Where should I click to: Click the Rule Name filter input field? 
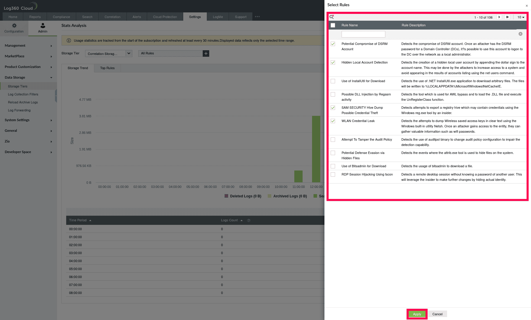[363, 34]
